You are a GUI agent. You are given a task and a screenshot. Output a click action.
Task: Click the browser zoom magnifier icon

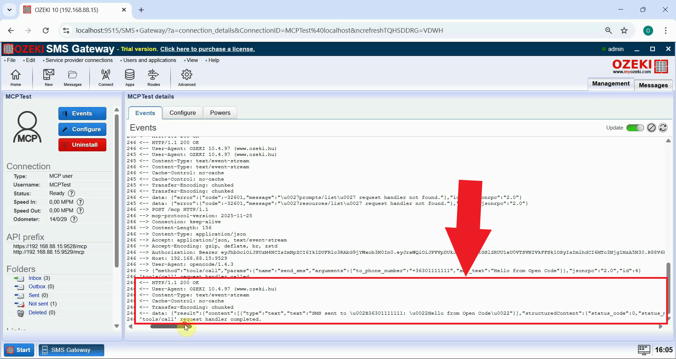[x=608, y=31]
